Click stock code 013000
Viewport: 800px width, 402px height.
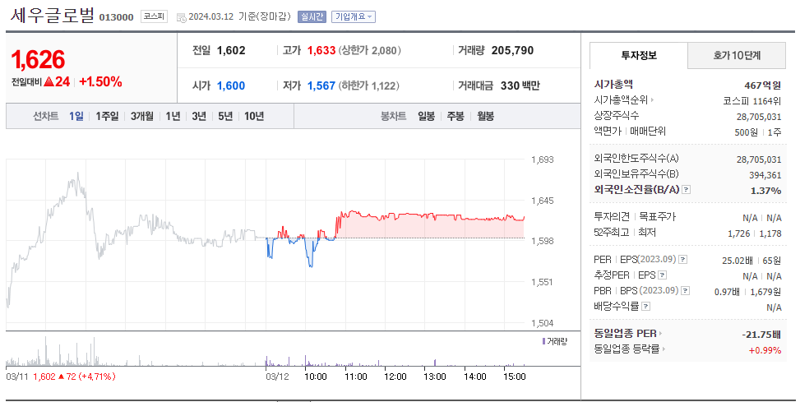pos(116,17)
